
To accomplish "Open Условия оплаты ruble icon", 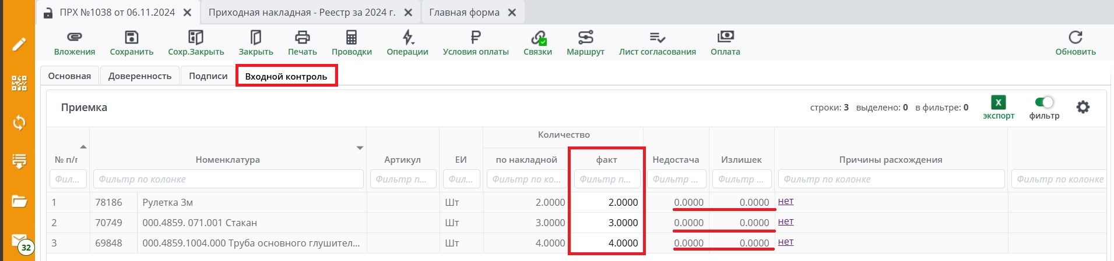I will coord(476,38).
